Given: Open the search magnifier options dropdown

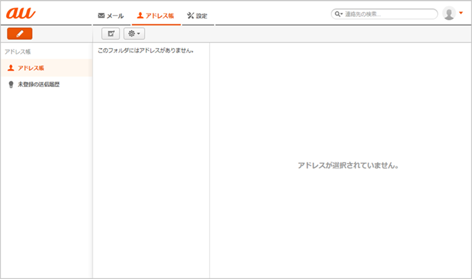Looking at the screenshot, I should pos(338,14).
